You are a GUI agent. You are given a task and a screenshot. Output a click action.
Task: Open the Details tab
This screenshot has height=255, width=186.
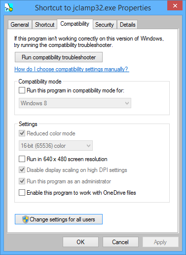click(x=127, y=25)
